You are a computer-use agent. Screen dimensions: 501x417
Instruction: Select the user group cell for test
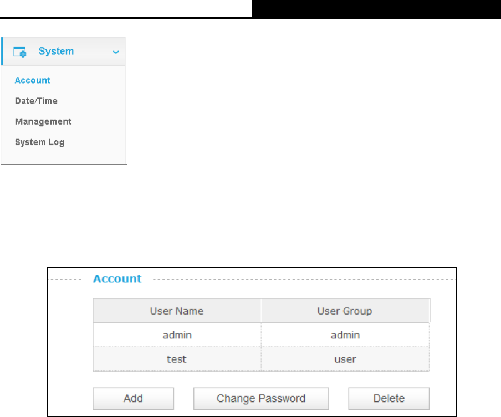click(345, 359)
